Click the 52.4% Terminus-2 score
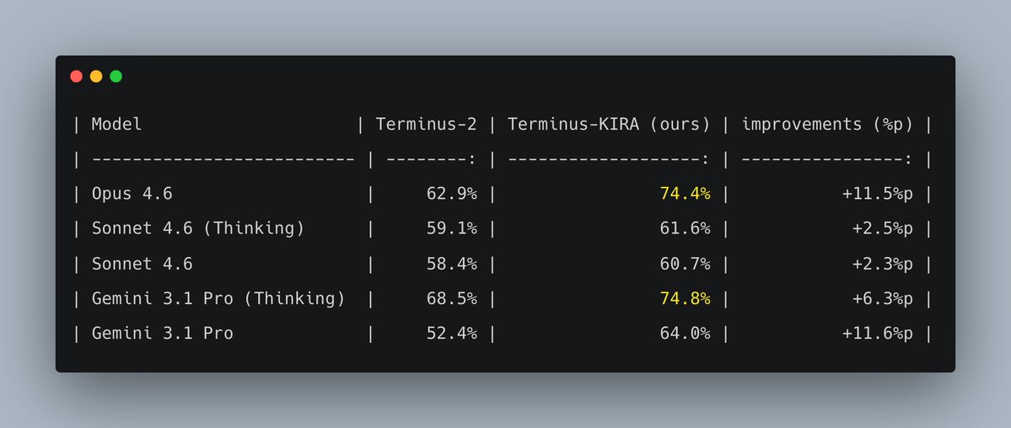The image size is (1011, 428). coord(451,334)
